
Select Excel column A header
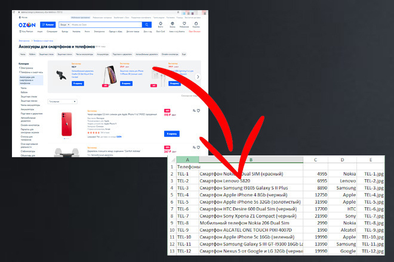187,160
